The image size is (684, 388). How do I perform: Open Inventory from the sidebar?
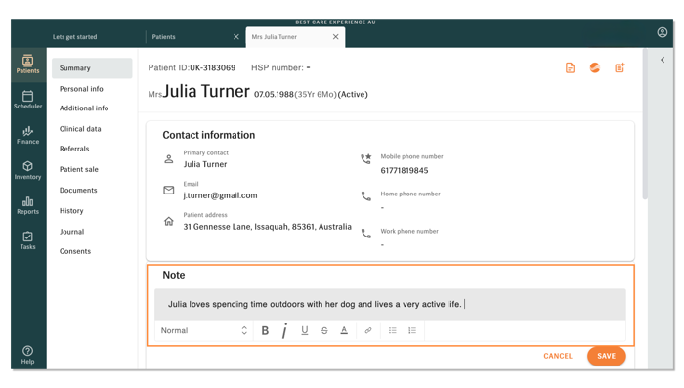point(28,170)
